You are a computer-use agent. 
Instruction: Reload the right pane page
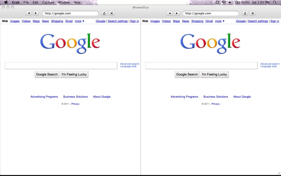[x=245, y=13]
